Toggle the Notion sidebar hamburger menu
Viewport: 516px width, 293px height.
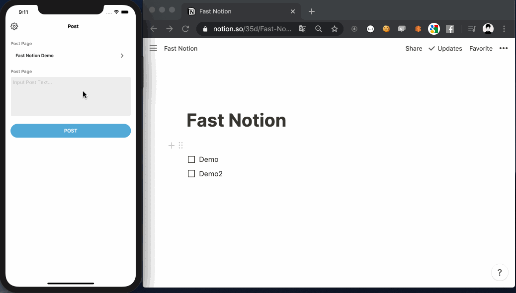coord(153,48)
